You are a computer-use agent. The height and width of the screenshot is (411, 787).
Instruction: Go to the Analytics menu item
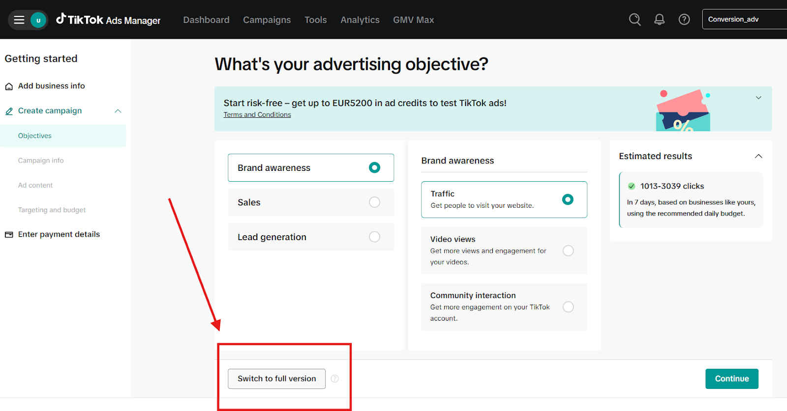click(360, 20)
